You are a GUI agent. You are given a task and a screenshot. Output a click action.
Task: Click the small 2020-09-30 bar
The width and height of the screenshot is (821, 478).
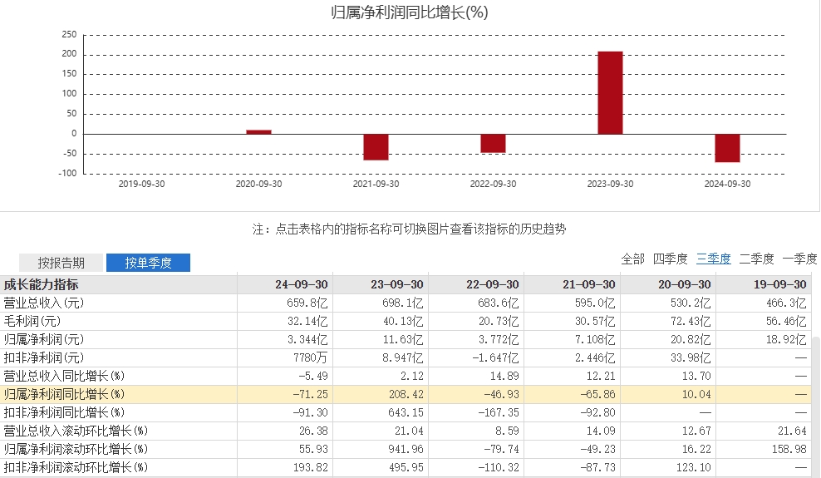[x=258, y=132]
